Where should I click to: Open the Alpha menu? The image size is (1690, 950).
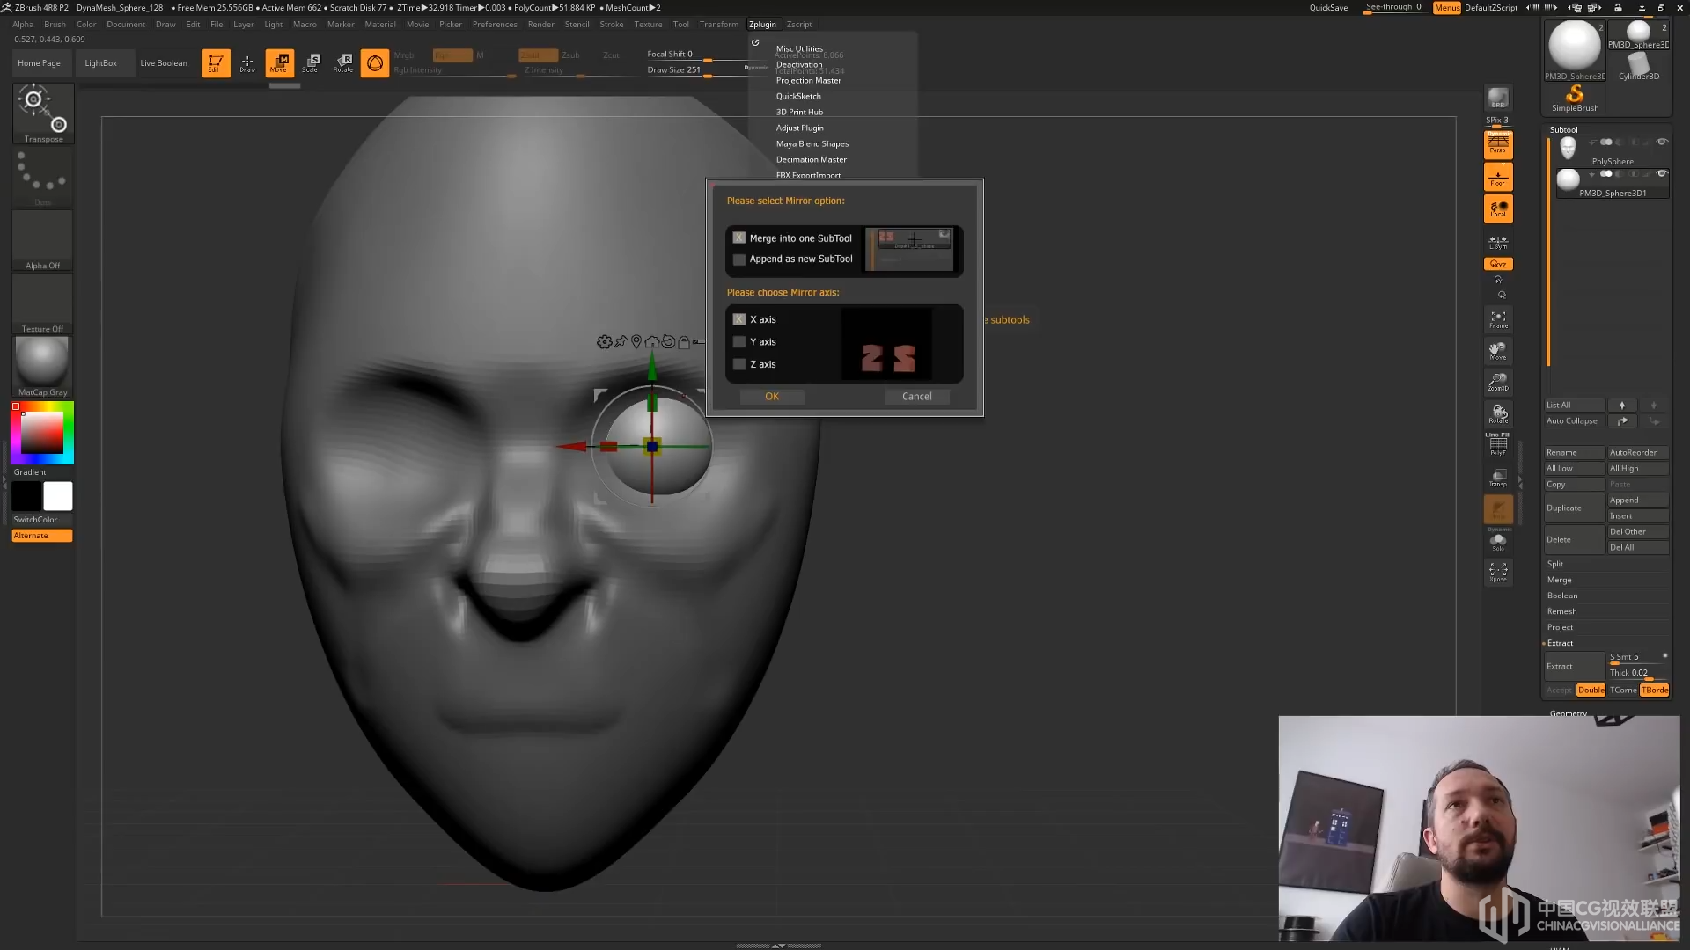click(23, 24)
